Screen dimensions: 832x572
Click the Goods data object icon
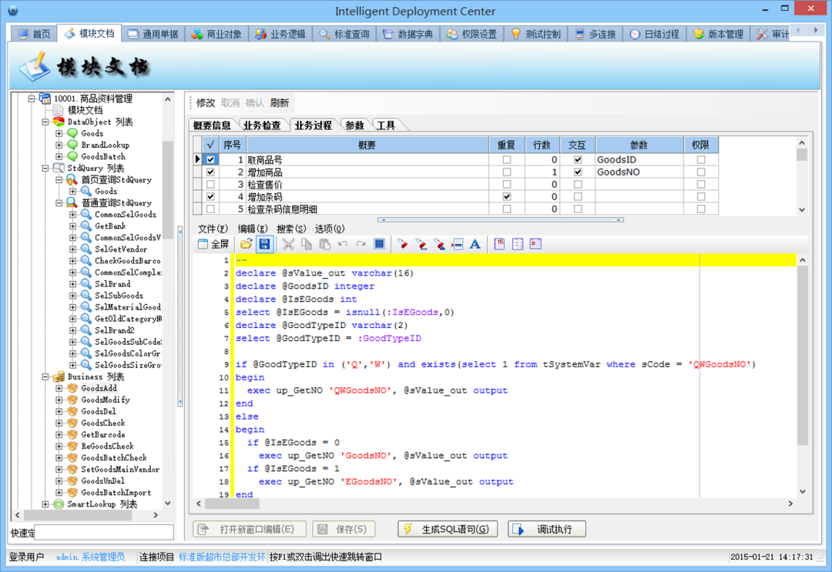tap(72, 133)
